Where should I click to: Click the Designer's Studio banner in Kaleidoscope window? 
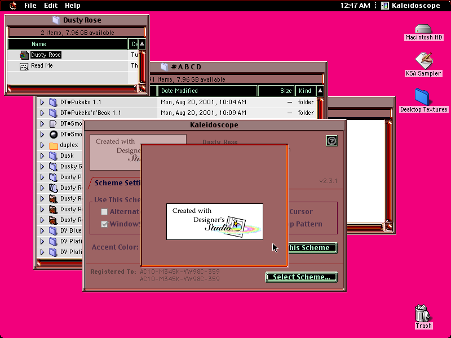pyautogui.click(x=116, y=152)
